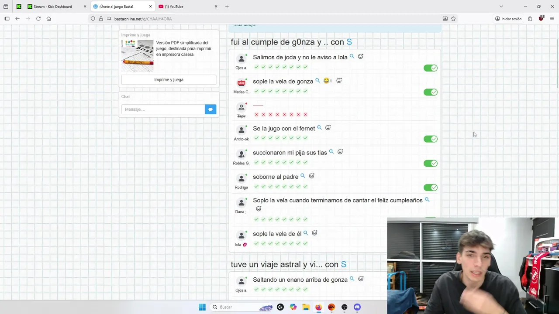Send chat message with the blue button
The width and height of the screenshot is (559, 314).
210,109
